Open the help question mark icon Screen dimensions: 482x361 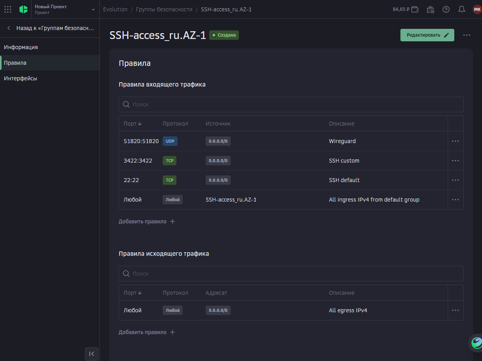click(x=446, y=9)
